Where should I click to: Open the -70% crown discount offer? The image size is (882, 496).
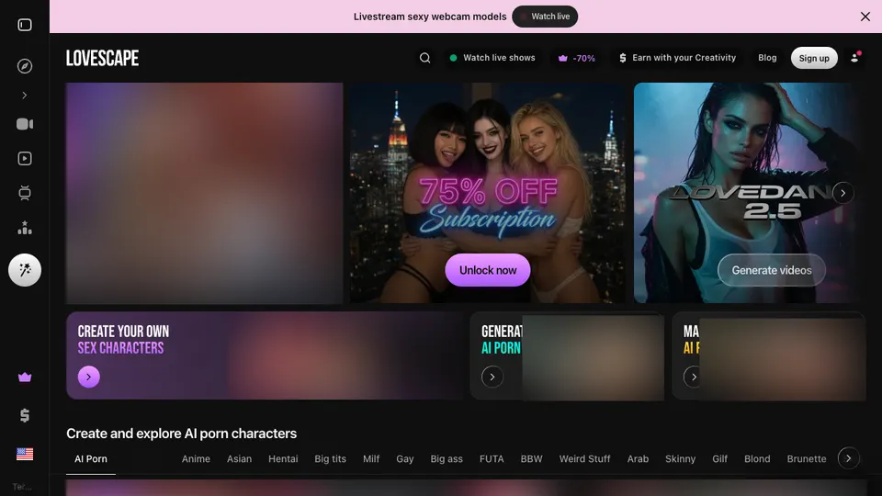[577, 58]
